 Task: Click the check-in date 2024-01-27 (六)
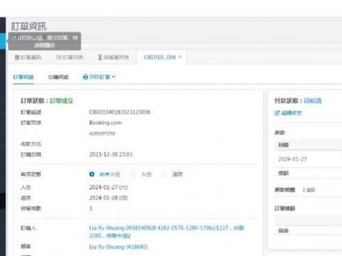109,187
